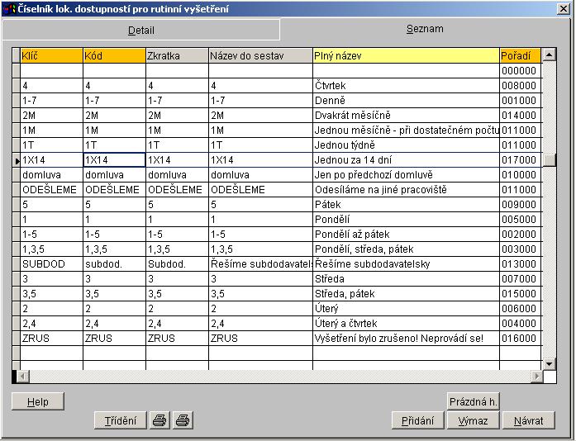Image resolution: width=576 pixels, height=441 pixels.
Task: Click the Výmaz delete button
Action: click(473, 420)
